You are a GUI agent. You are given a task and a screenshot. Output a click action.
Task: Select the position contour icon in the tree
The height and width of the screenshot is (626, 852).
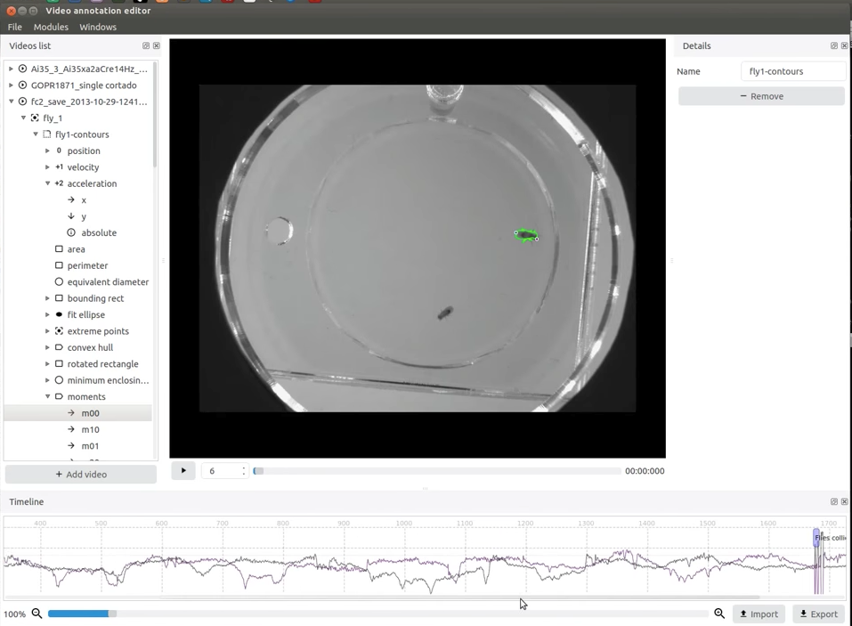(59, 150)
